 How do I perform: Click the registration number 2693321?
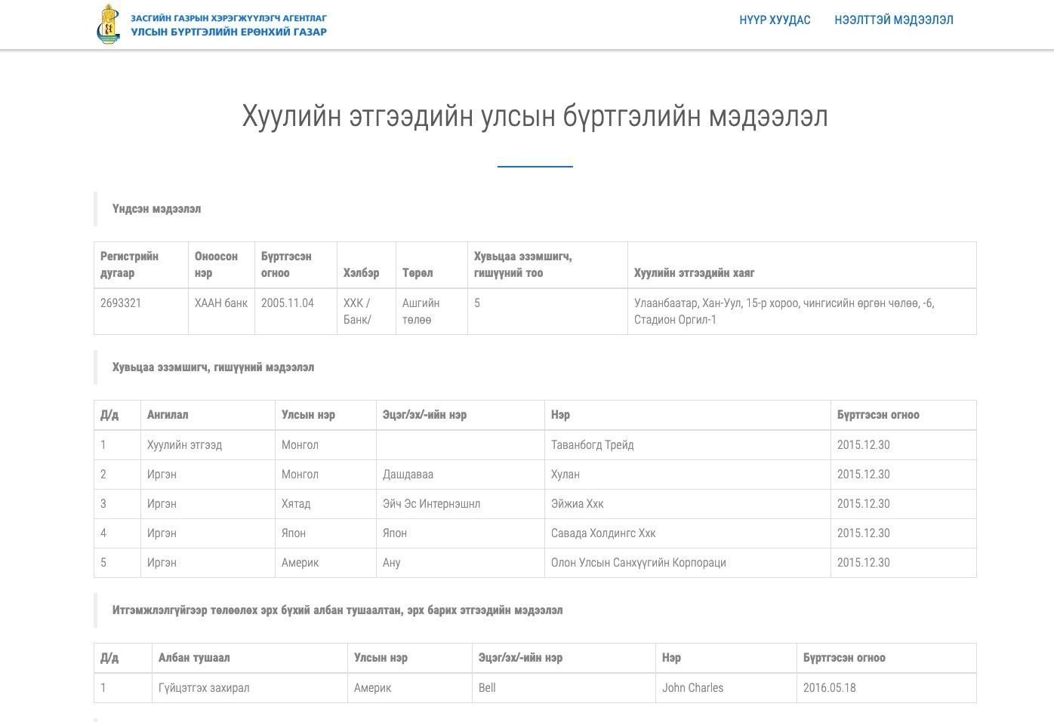click(x=121, y=303)
